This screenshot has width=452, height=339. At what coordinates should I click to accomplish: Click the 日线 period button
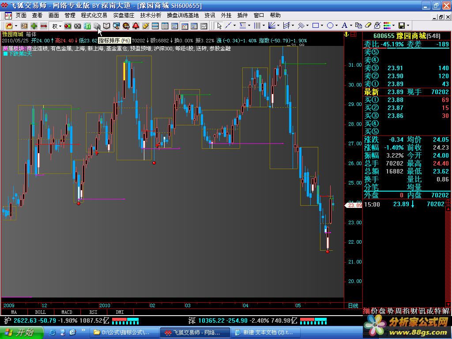pos(353,305)
